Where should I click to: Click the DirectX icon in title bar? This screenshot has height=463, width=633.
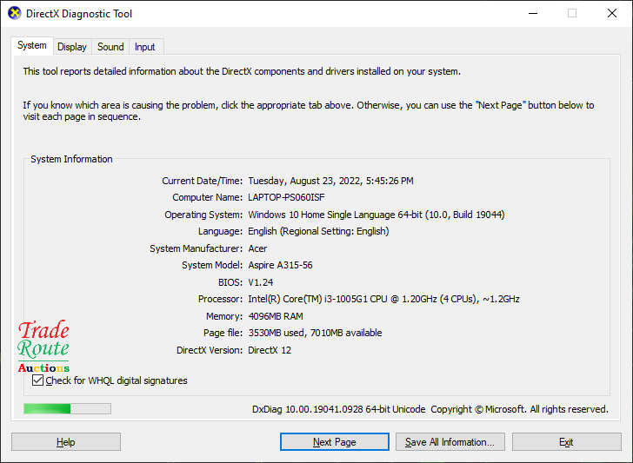pyautogui.click(x=15, y=13)
